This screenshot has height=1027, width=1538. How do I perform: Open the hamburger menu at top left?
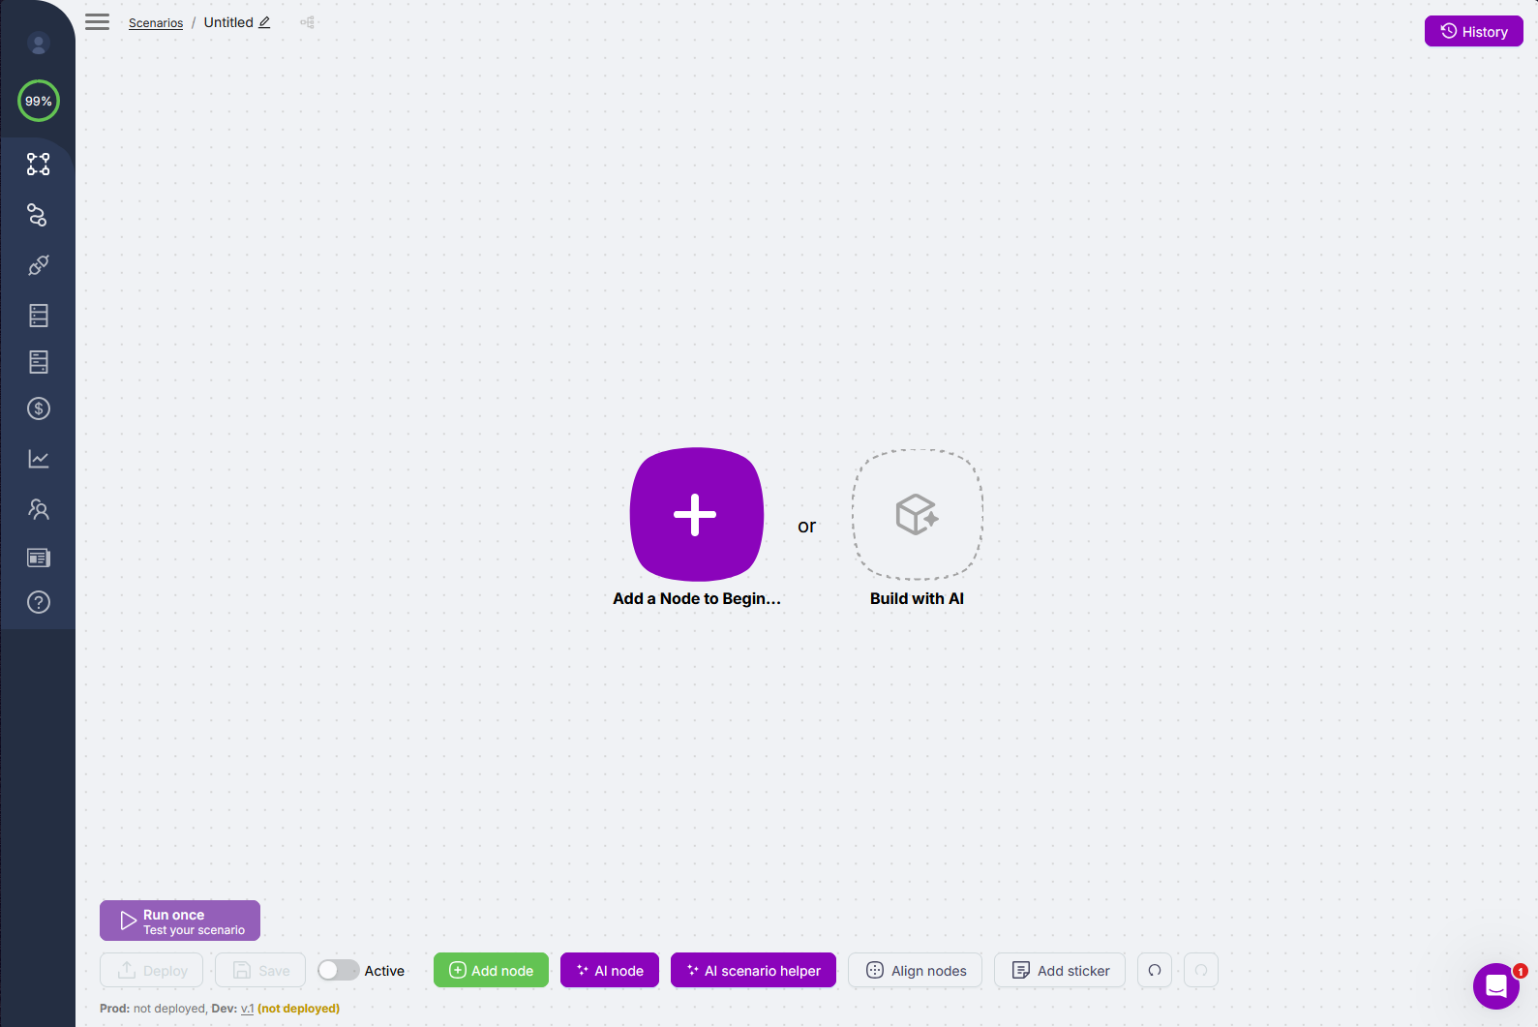tap(97, 22)
